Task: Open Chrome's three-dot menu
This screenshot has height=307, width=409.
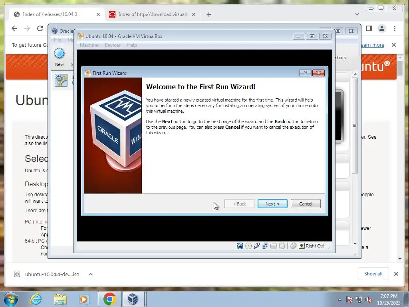Action: 395,28
